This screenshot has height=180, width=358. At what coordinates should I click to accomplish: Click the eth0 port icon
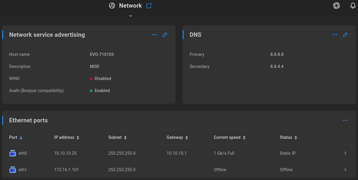(13, 153)
